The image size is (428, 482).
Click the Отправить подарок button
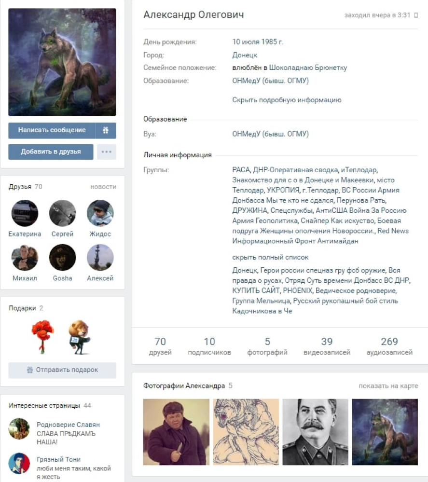click(x=62, y=370)
